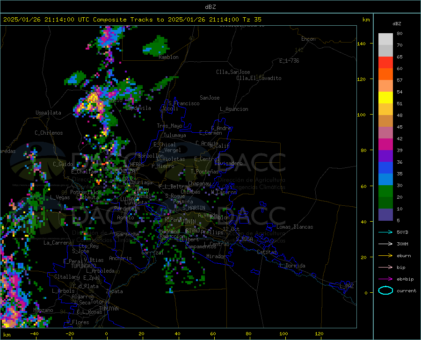Click the E_1-736 map label

[289, 61]
